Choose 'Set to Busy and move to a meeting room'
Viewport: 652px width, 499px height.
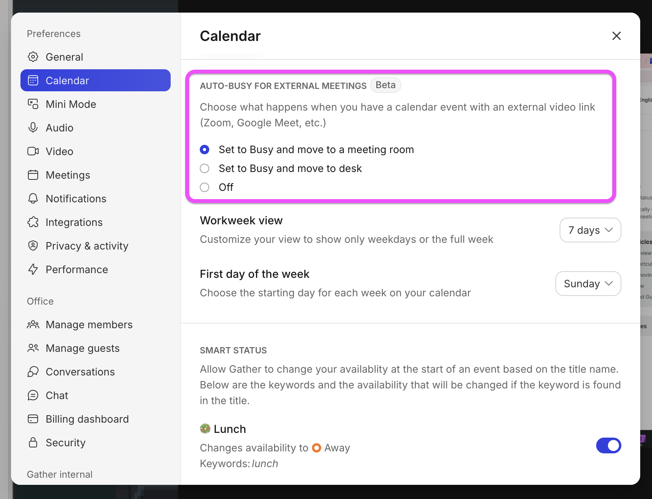pyautogui.click(x=204, y=150)
